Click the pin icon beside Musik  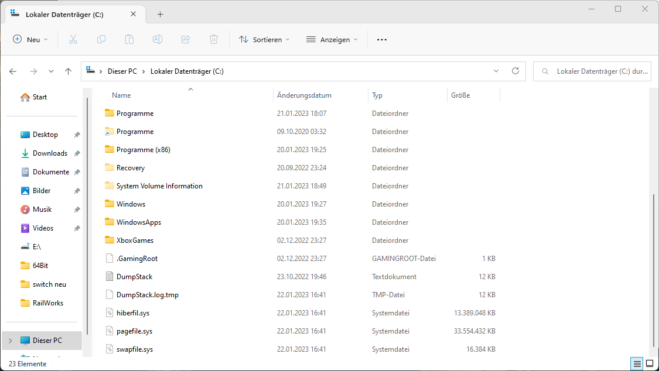pos(77,209)
